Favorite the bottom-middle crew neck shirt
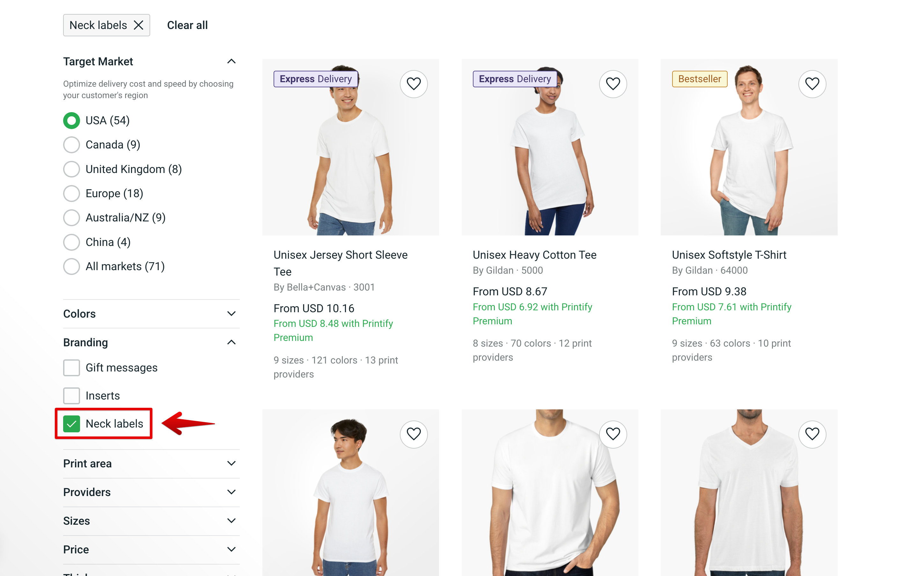Image resolution: width=903 pixels, height=576 pixels. click(613, 434)
